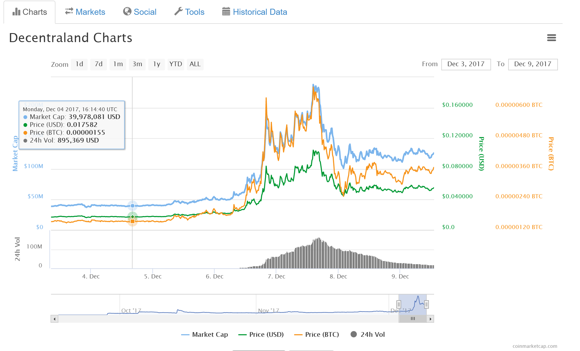
Task: Click the Charts tab bar-chart icon
Action: click(16, 12)
